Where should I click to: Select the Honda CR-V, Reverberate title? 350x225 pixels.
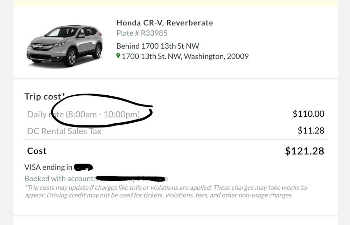(x=164, y=23)
